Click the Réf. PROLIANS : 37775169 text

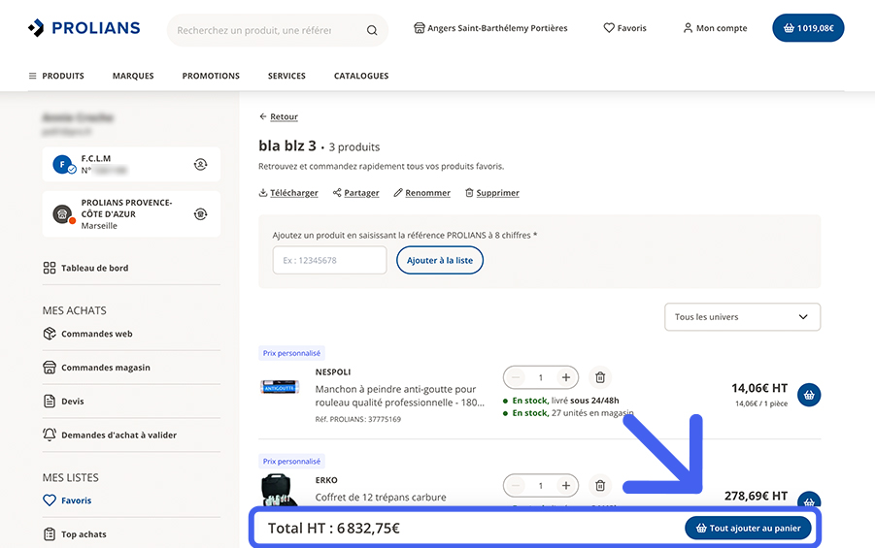point(357,419)
